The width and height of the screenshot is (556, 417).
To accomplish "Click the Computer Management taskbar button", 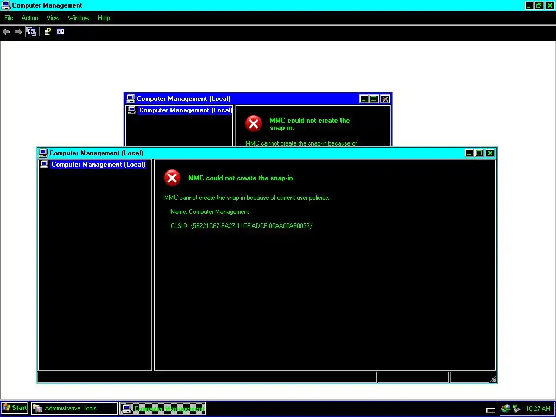I will coord(163,408).
